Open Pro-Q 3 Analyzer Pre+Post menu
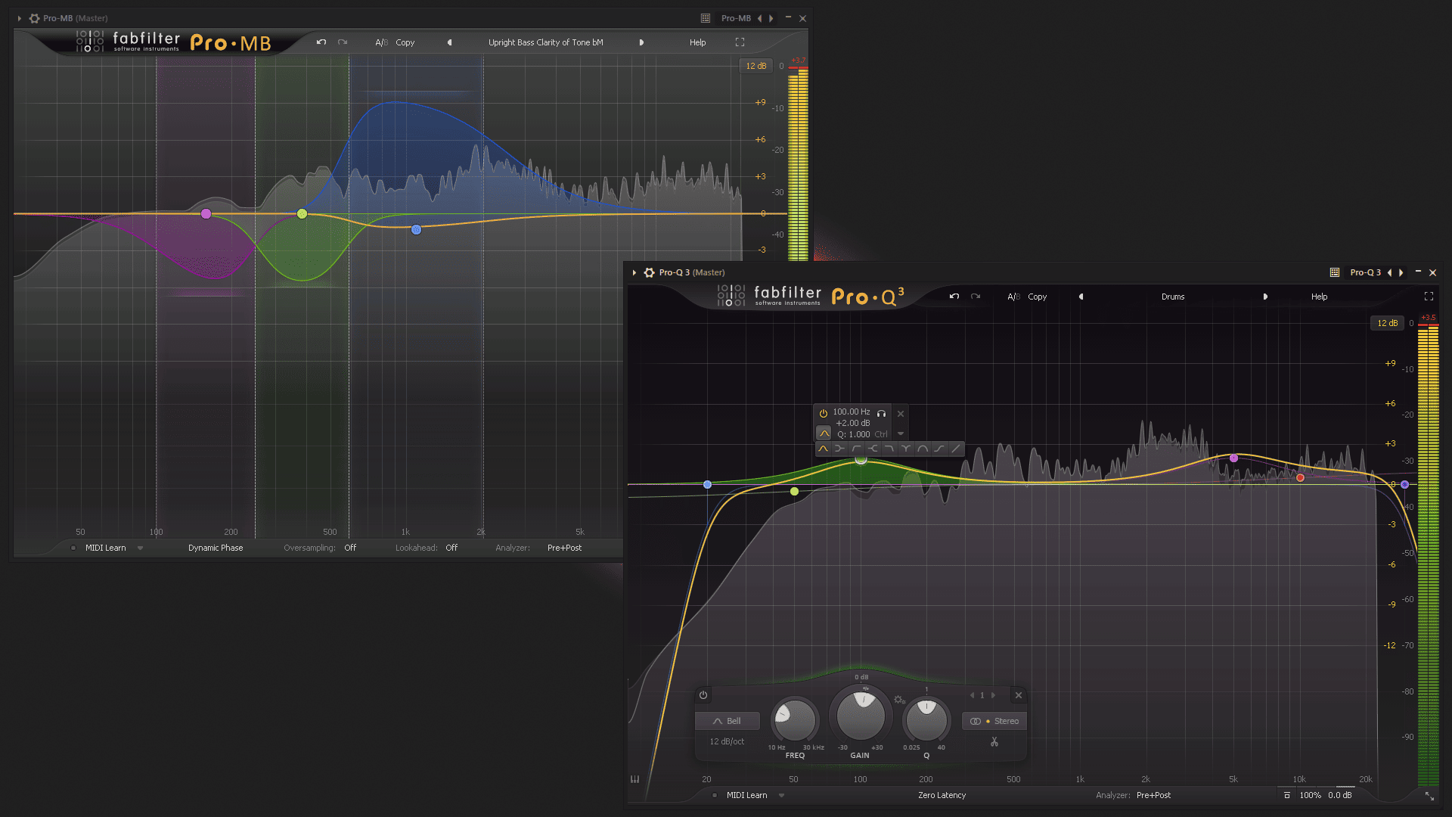 (x=1153, y=795)
